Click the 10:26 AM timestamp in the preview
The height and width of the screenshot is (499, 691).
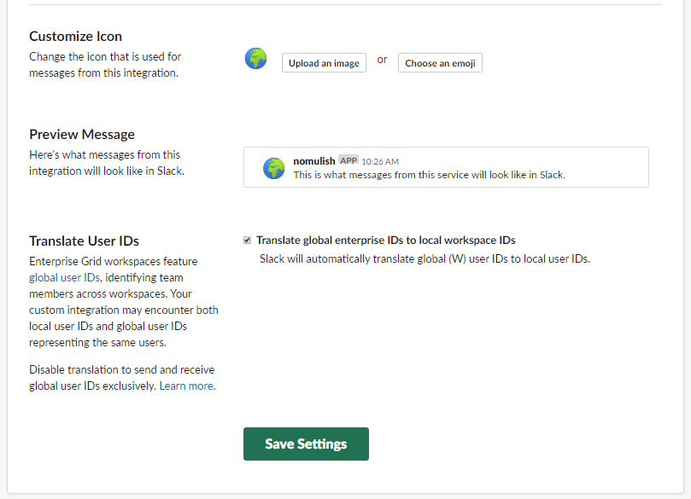point(380,161)
